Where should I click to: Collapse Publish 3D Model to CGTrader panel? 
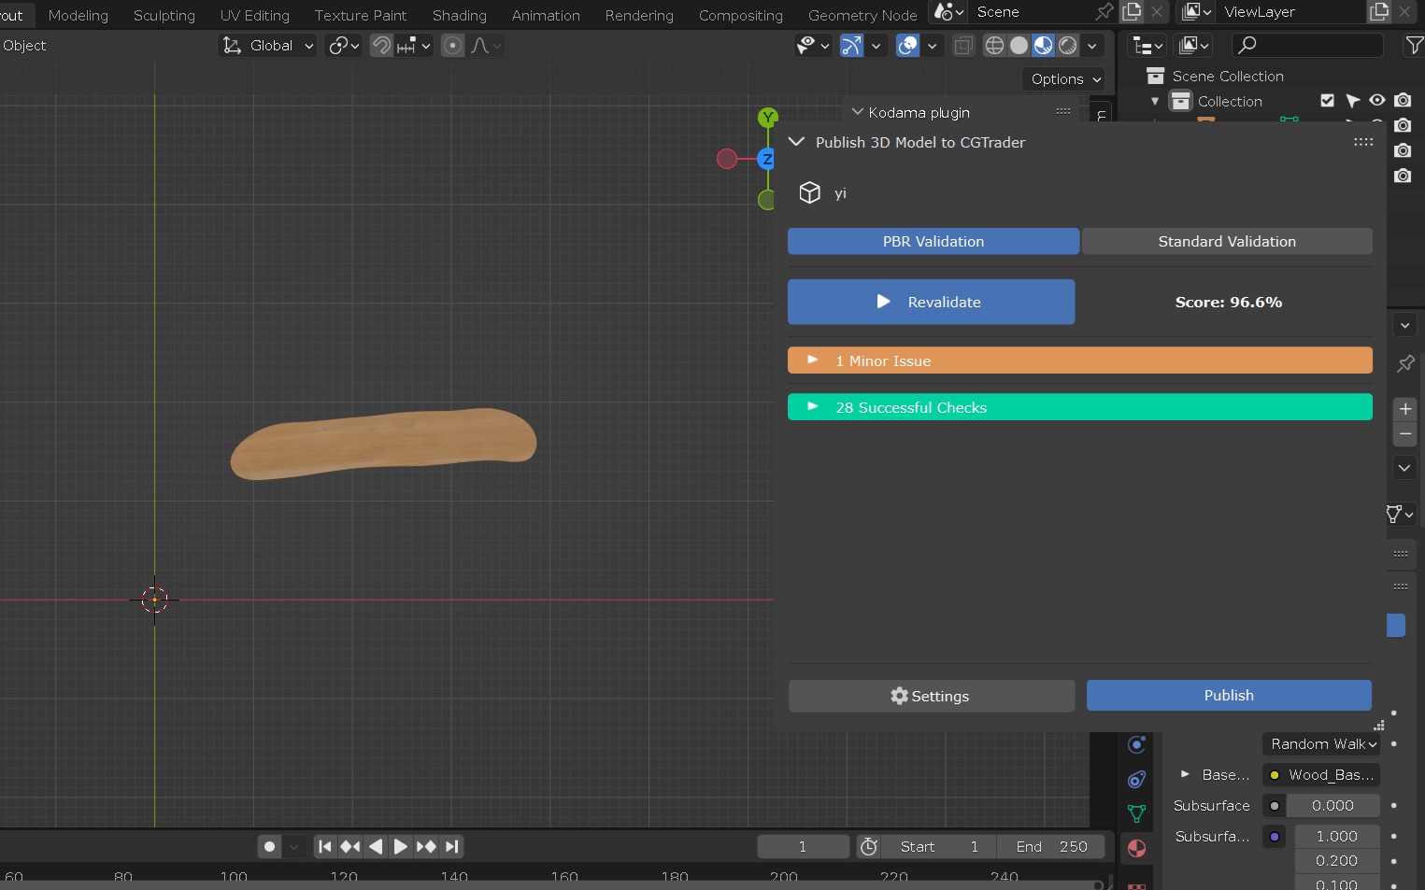pyautogui.click(x=797, y=142)
